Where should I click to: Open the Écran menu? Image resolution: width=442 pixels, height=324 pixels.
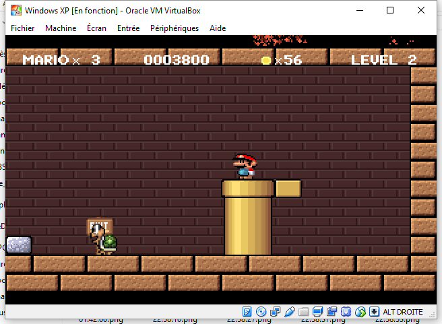click(x=96, y=28)
